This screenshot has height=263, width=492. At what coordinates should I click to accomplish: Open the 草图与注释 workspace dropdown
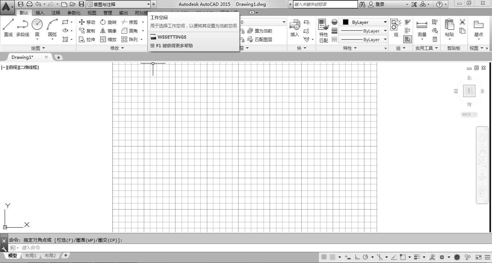tap(118, 4)
